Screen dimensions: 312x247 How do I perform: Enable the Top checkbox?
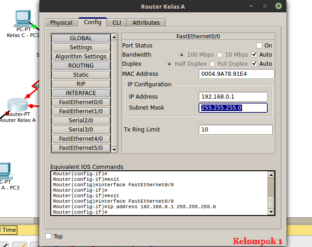point(48,236)
